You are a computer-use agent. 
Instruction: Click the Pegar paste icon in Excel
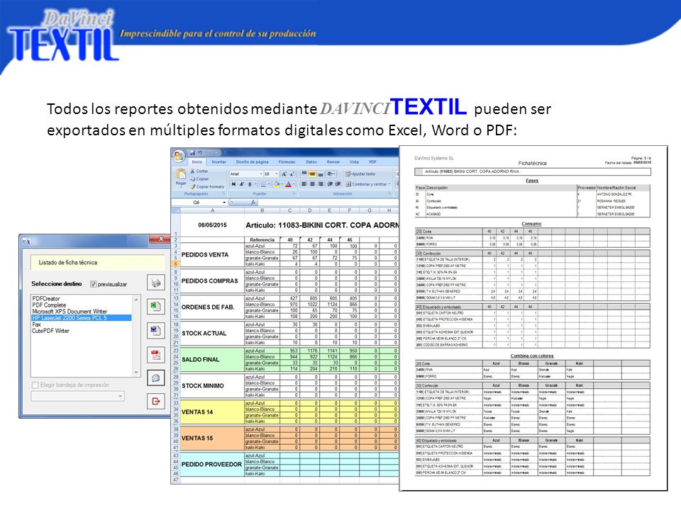(x=181, y=174)
